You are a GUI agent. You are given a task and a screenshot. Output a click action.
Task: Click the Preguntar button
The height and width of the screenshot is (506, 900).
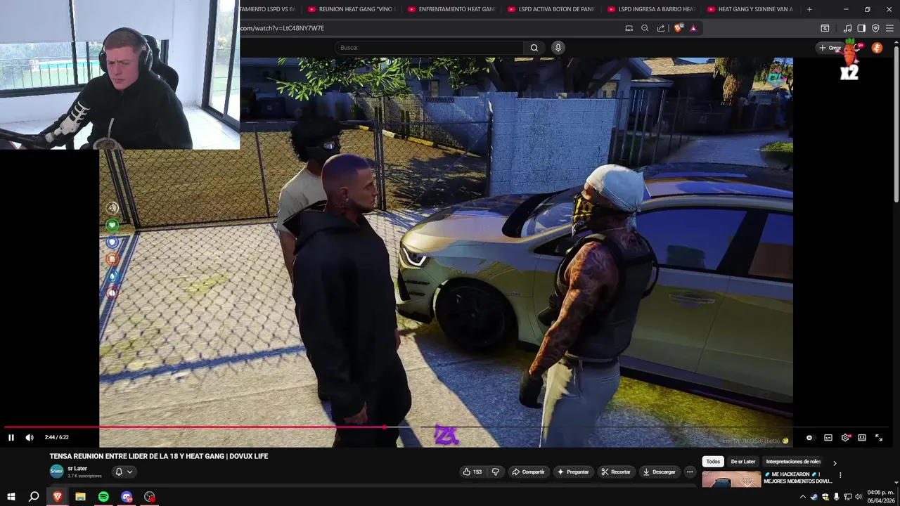click(573, 472)
